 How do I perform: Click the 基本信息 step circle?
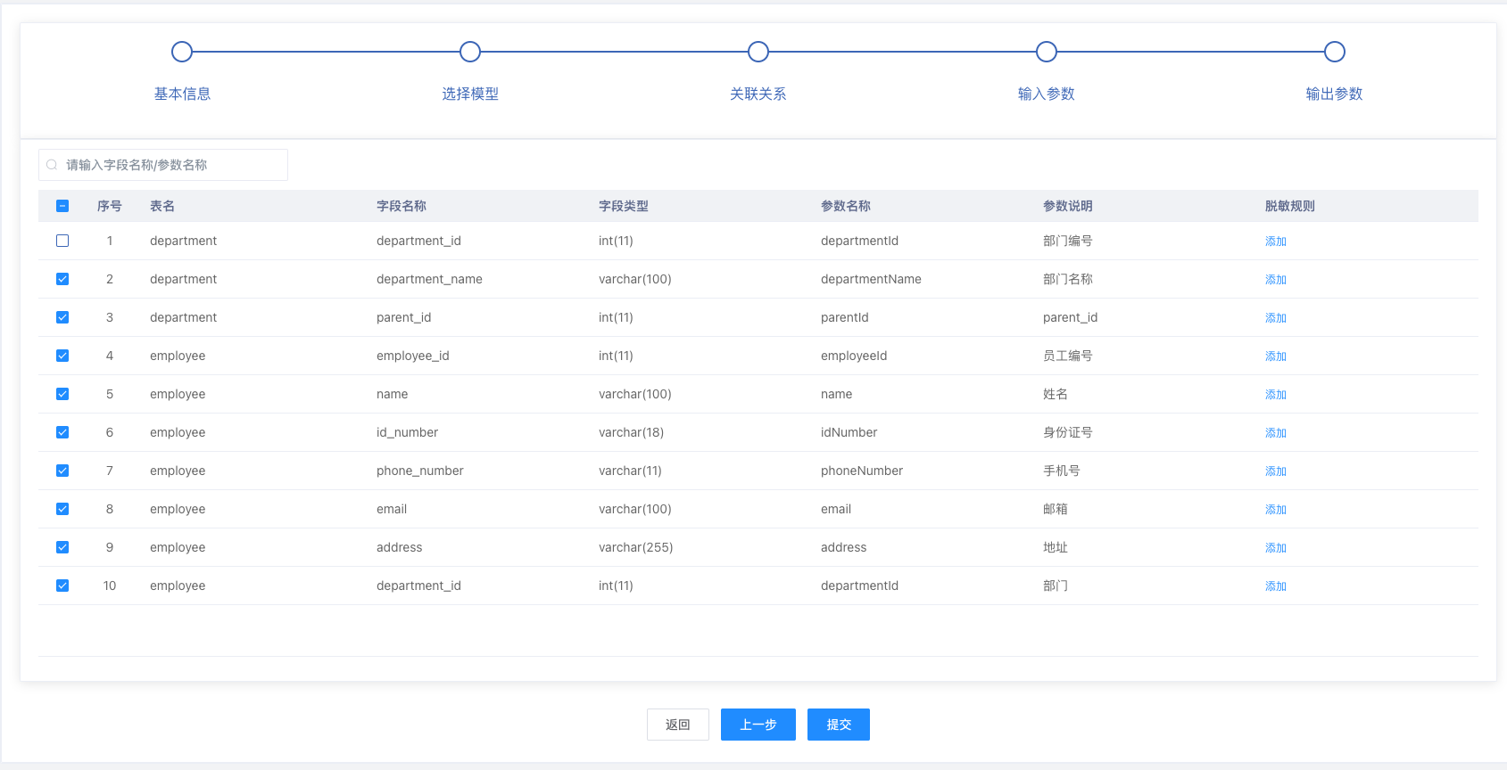(x=182, y=52)
